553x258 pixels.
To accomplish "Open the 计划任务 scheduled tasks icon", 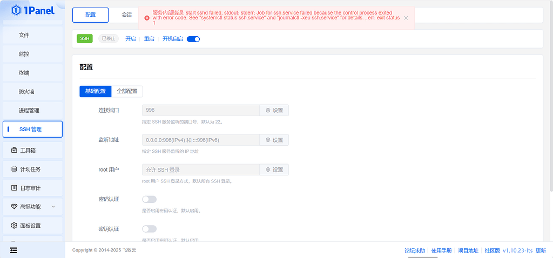I will point(15,169).
